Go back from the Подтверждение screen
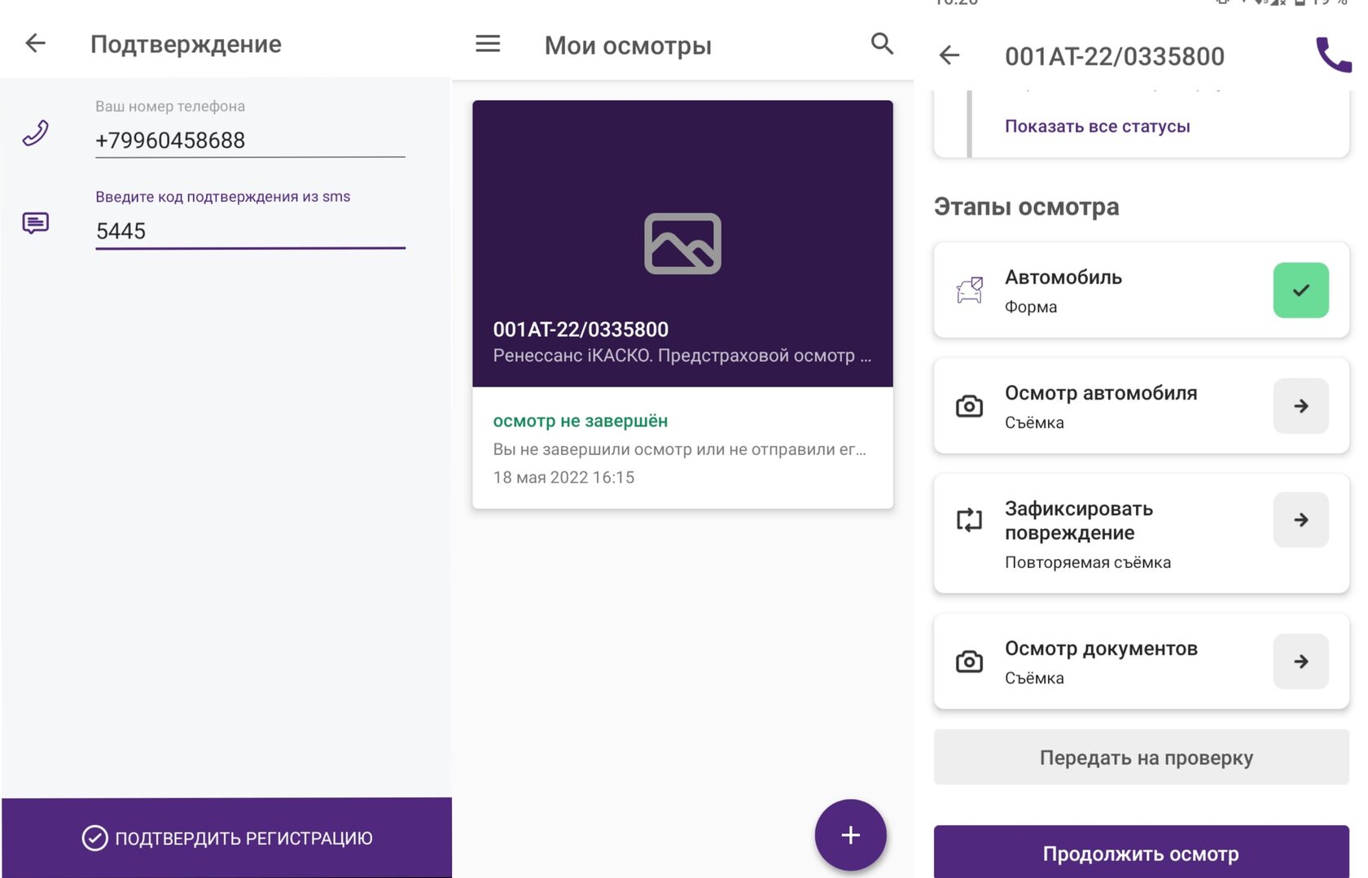1368x878 pixels. click(35, 43)
